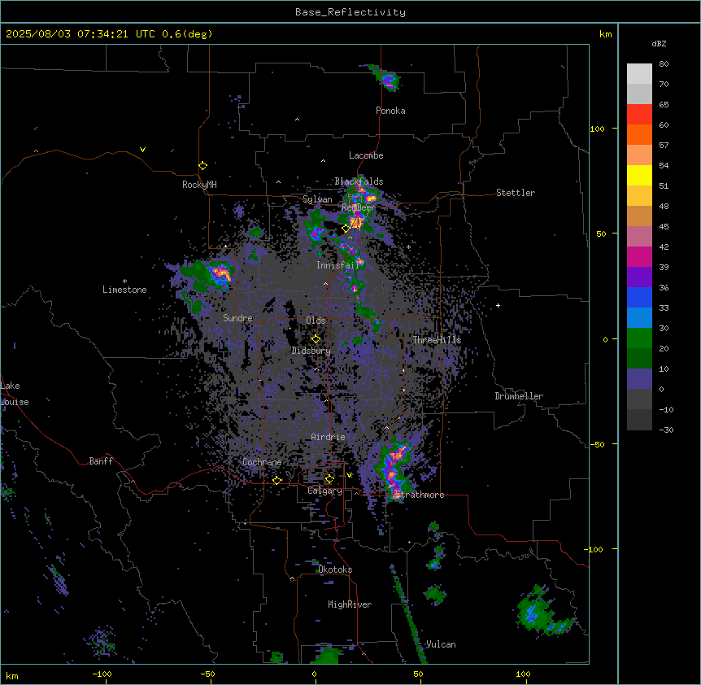Image resolution: width=701 pixels, height=685 pixels.
Task: Select the magenta 42-39 dBZ legend swatch
Action: tap(639, 256)
